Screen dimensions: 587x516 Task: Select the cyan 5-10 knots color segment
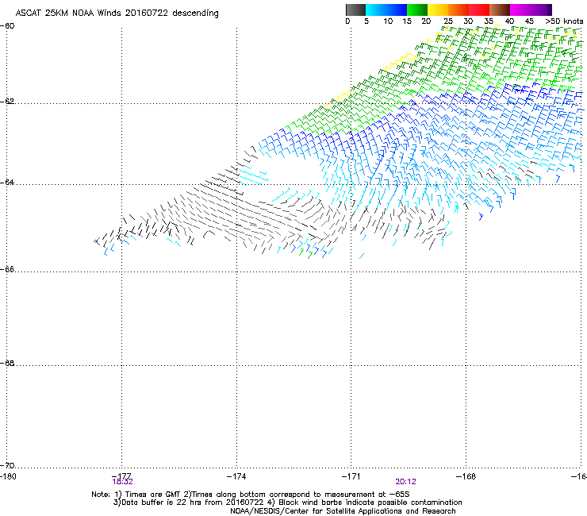point(376,10)
